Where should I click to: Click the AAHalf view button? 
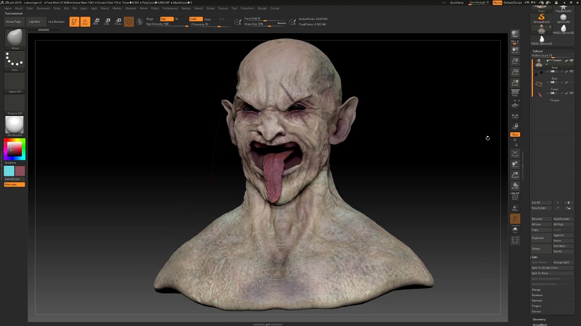coord(515,83)
